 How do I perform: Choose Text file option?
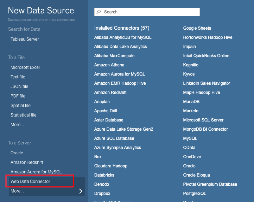tap(18, 77)
